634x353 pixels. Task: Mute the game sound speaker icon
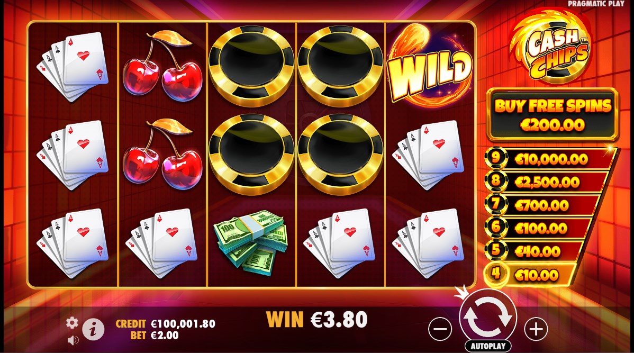73,340
